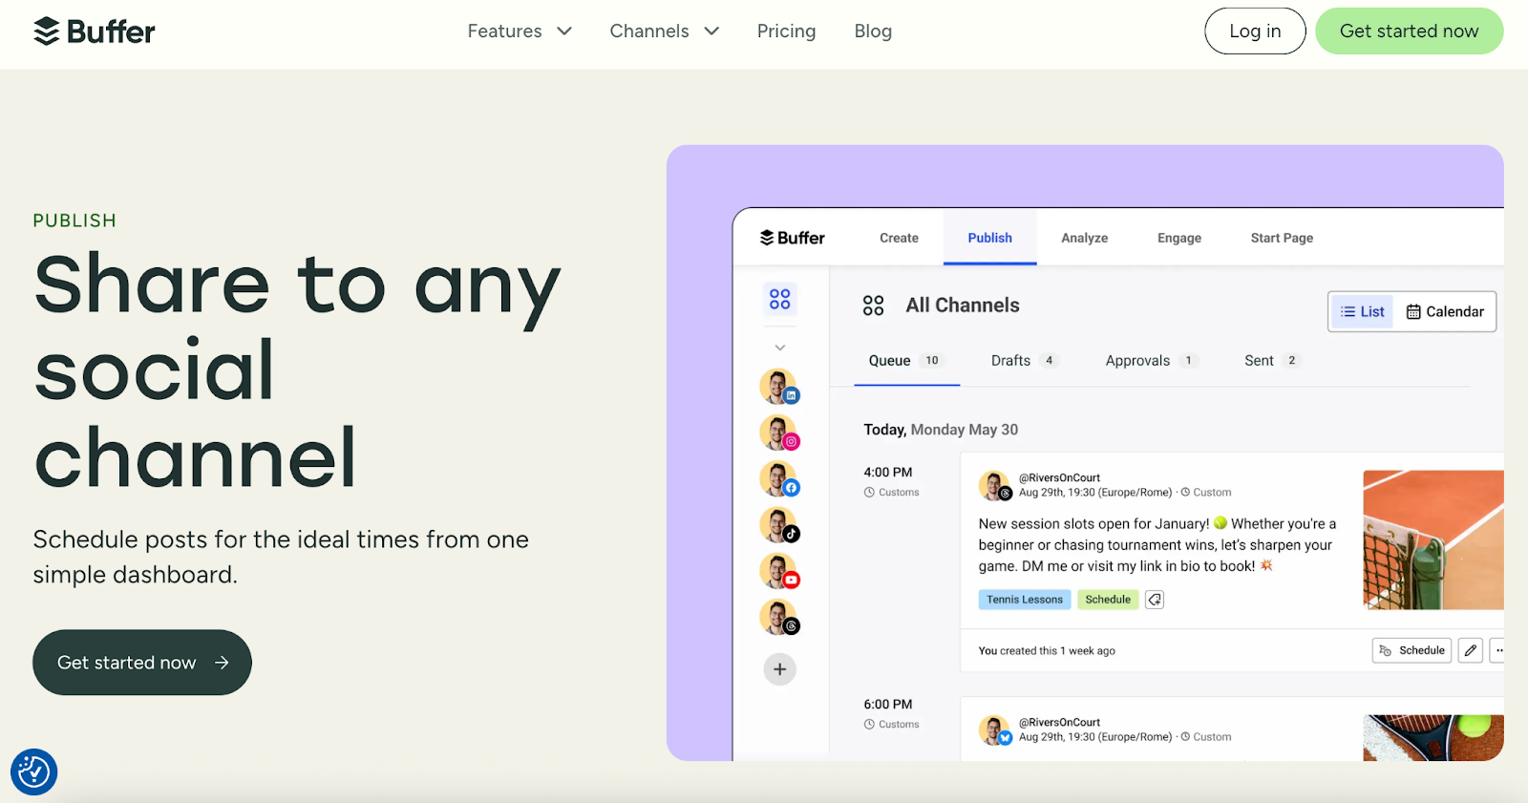
Task: Open the tennis court post thumbnail
Action: point(1432,539)
